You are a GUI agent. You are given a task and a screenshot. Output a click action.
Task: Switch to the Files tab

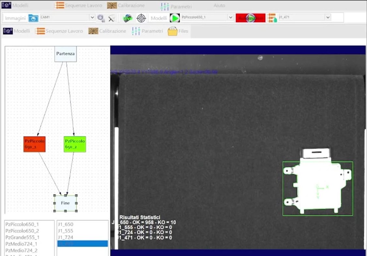178,31
